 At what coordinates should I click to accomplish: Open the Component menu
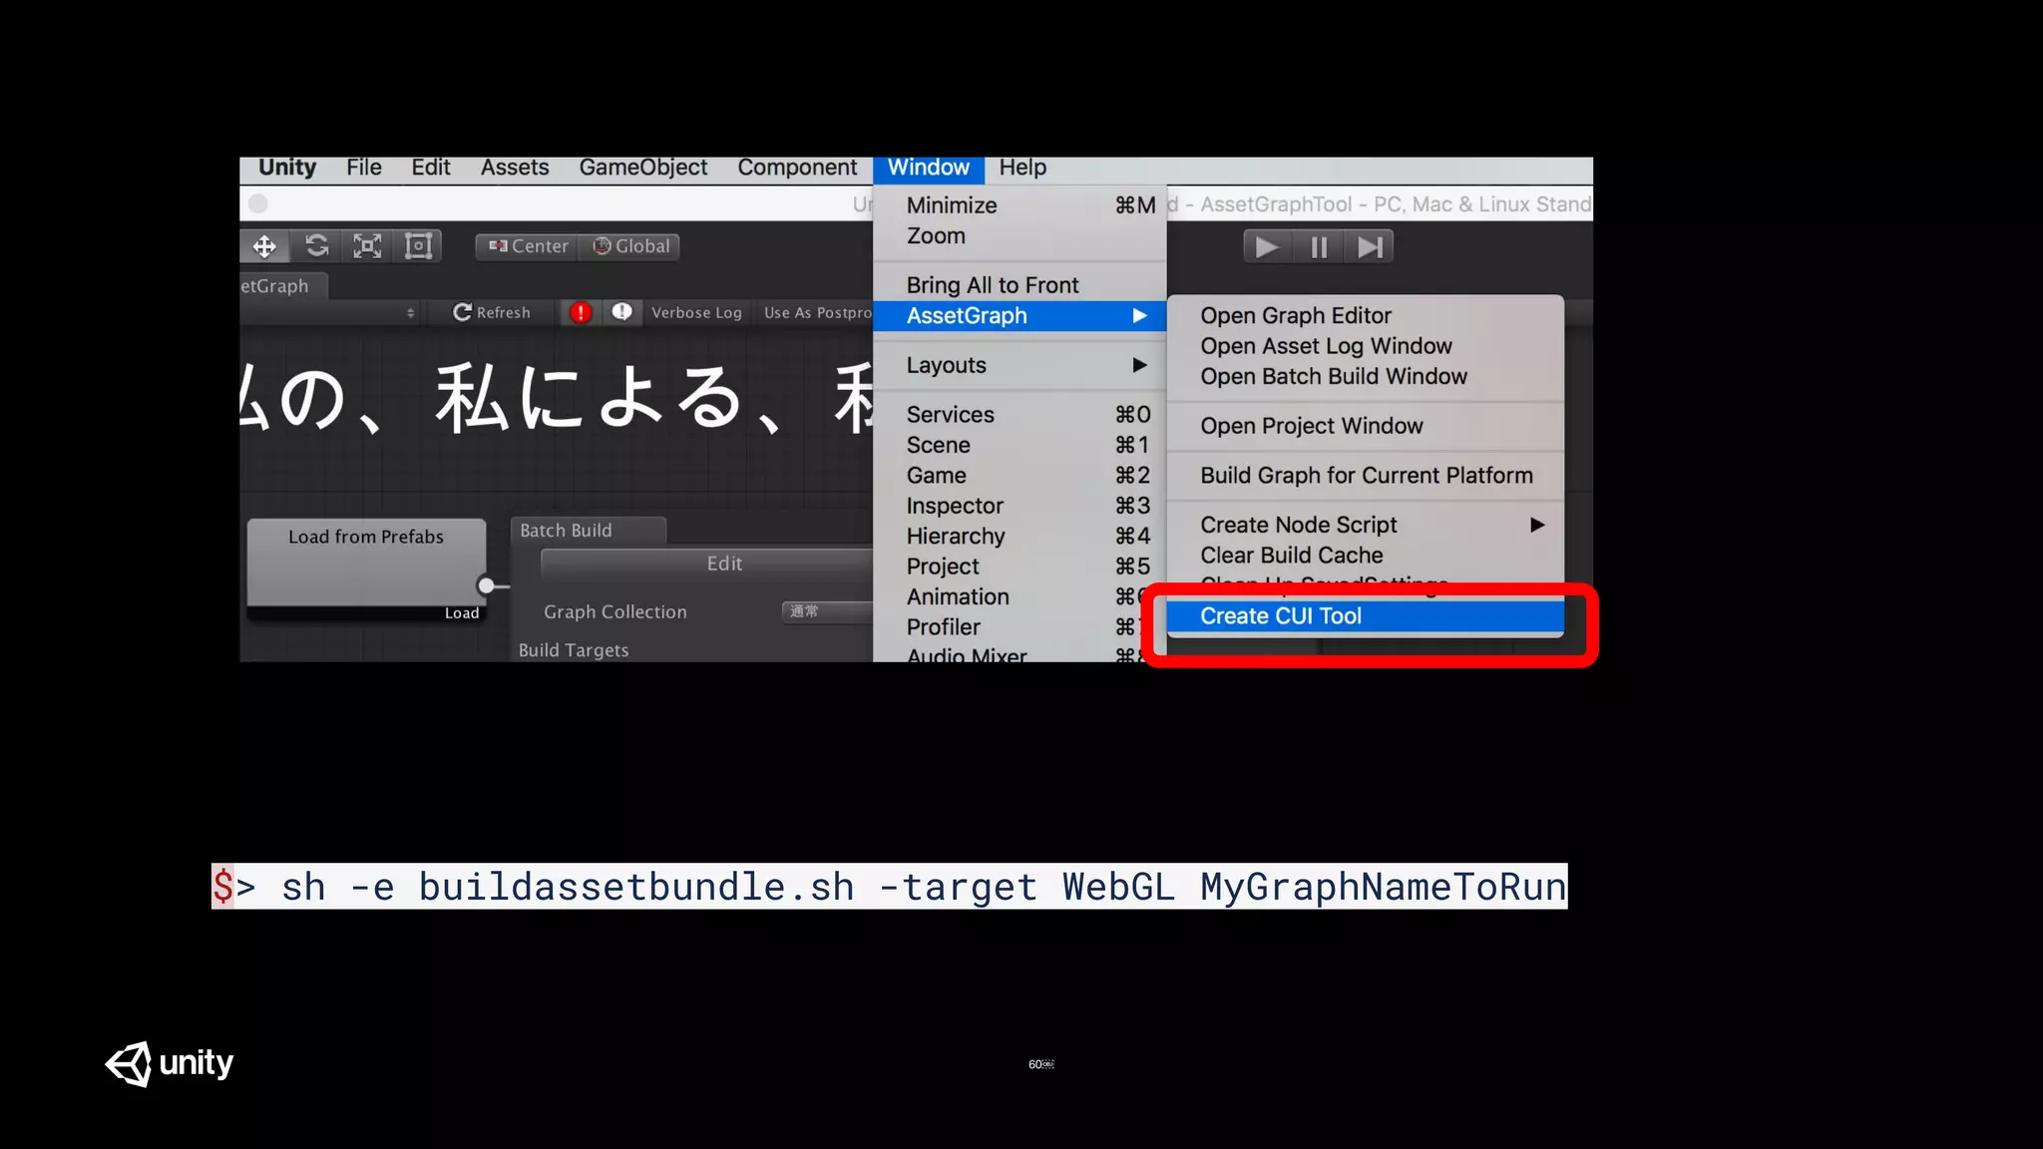click(797, 168)
